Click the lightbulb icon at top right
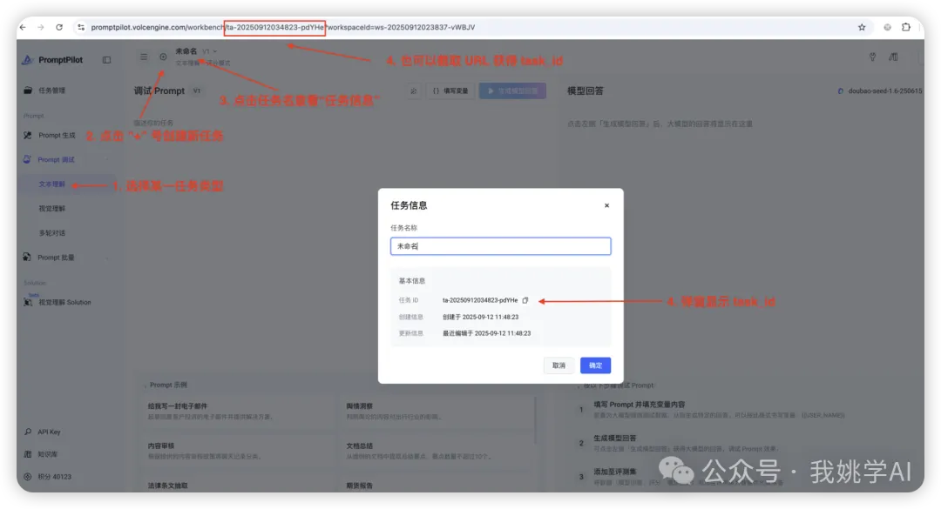The width and height of the screenshot is (941, 509). (872, 57)
